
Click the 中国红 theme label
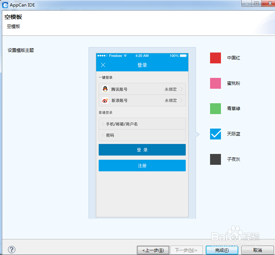(234, 58)
